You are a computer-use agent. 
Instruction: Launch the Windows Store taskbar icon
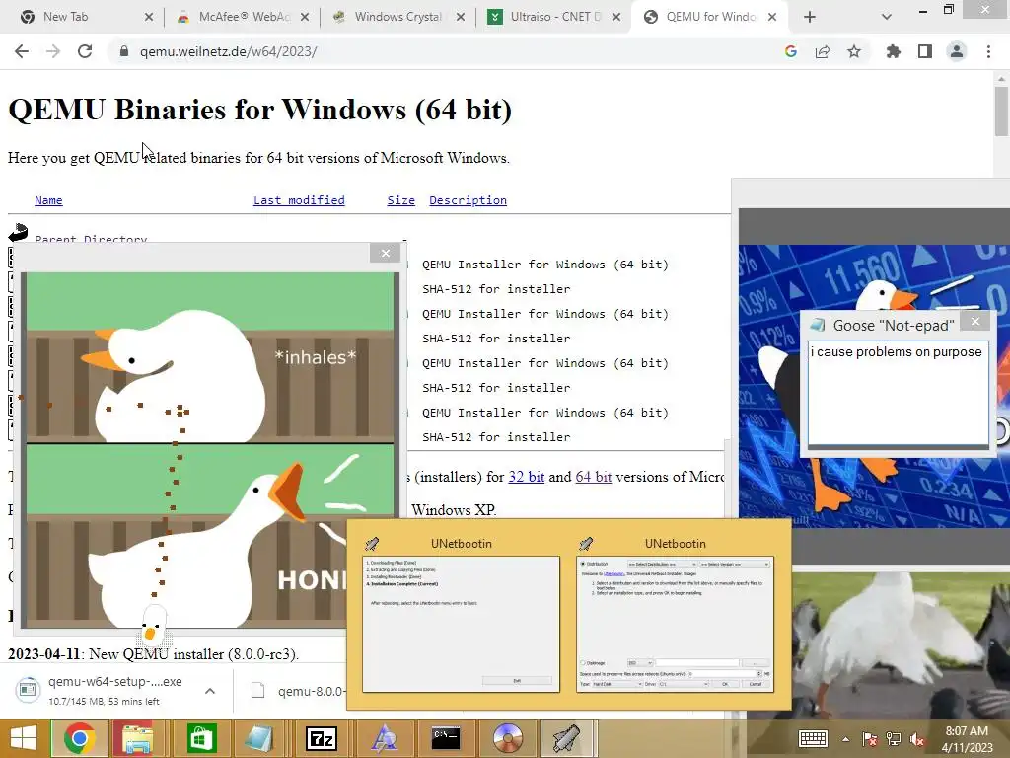tap(201, 738)
